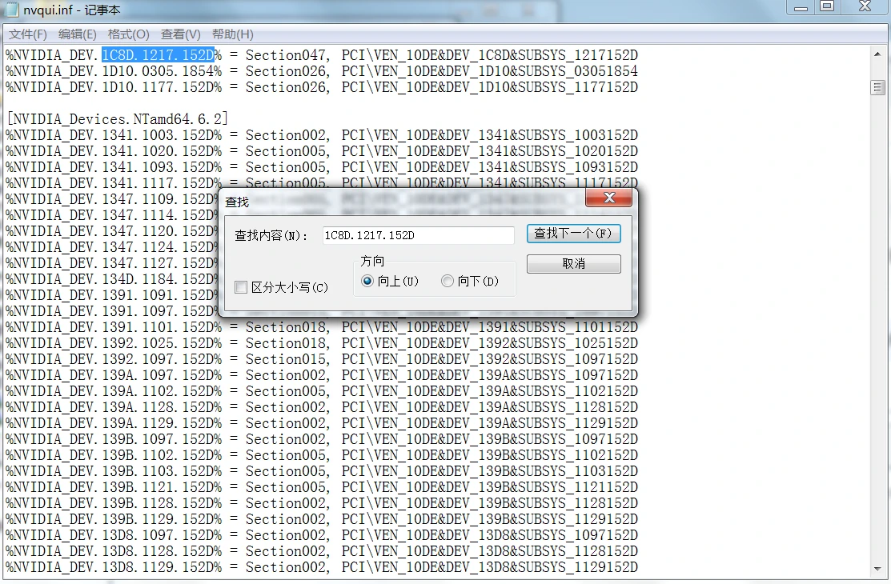
Task: Click the text NVIDIA_DEV.1391.1091.152D
Action: [x=114, y=295]
